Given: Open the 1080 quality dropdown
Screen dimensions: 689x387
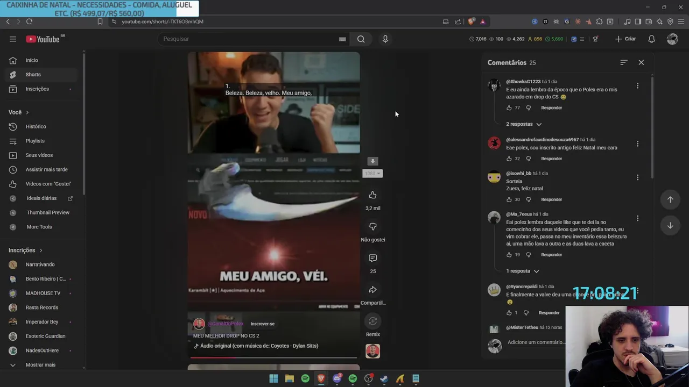Looking at the screenshot, I should [x=372, y=173].
